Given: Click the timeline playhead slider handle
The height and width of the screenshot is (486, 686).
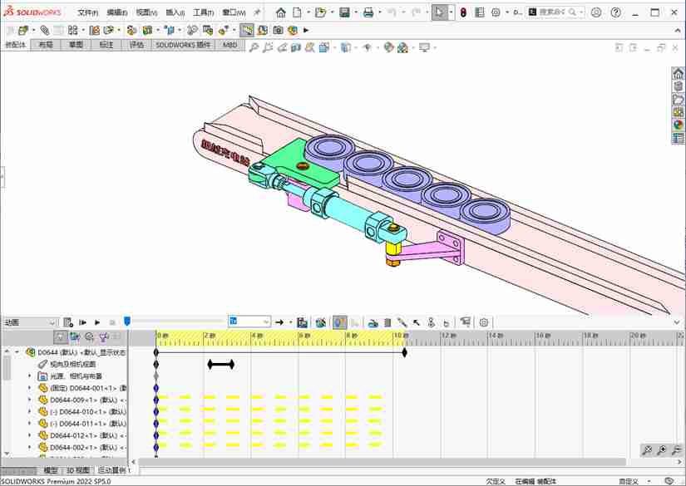Looking at the screenshot, I should 127,322.
